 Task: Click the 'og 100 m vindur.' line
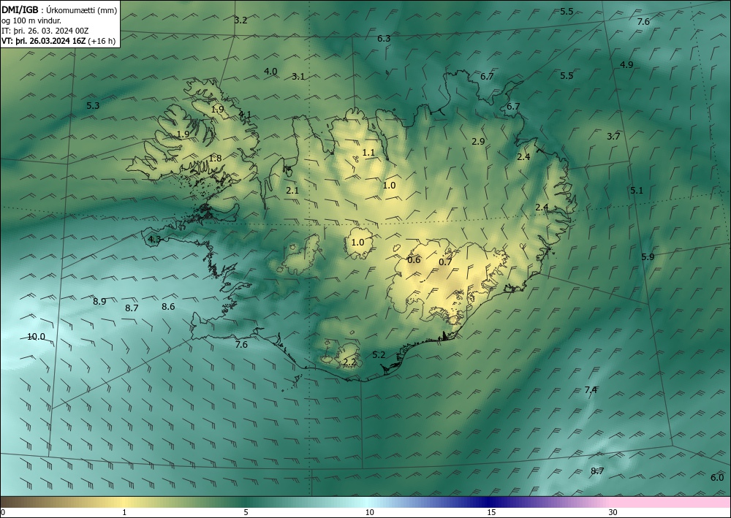pyautogui.click(x=31, y=20)
